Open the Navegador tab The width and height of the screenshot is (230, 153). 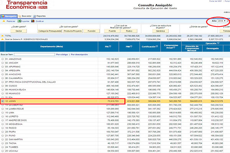click(x=9, y=16)
